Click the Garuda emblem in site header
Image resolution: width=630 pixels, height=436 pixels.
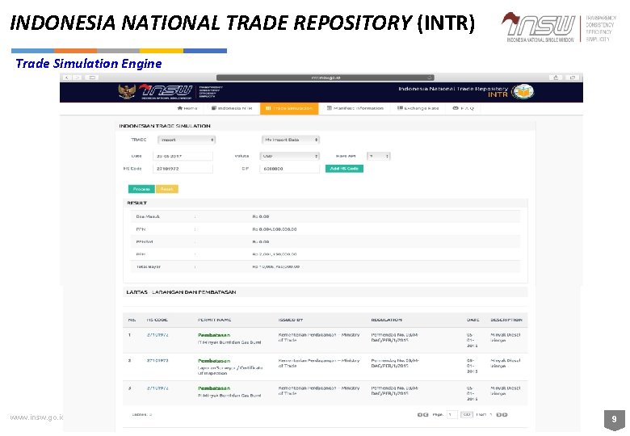pyautogui.click(x=127, y=91)
